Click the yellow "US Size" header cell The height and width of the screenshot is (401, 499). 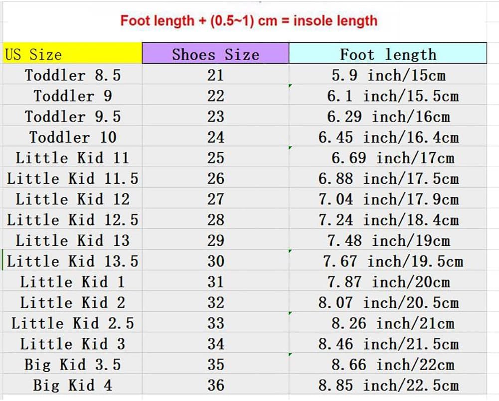[x=72, y=54]
